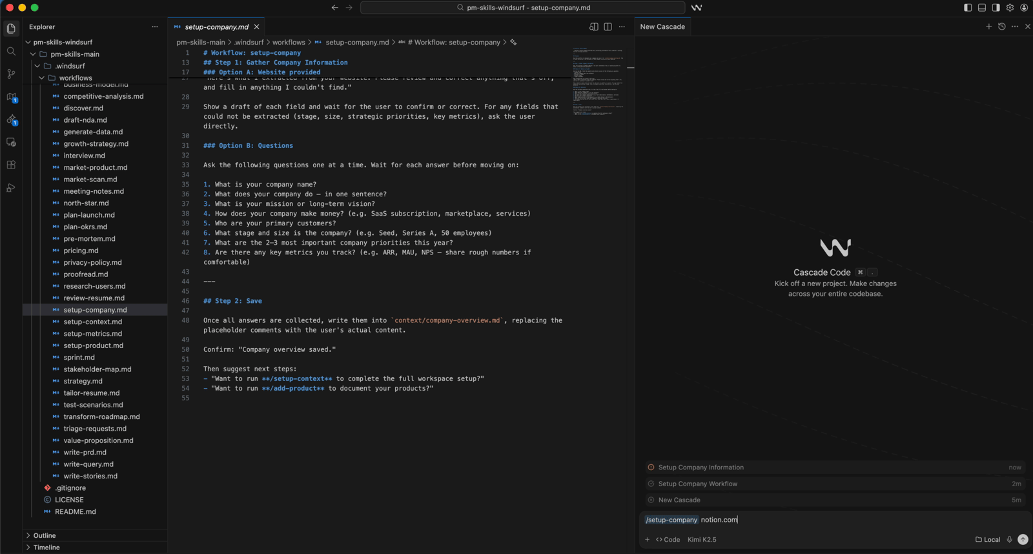Add context with plus in chat input
The width and height of the screenshot is (1033, 554).
tap(647, 539)
